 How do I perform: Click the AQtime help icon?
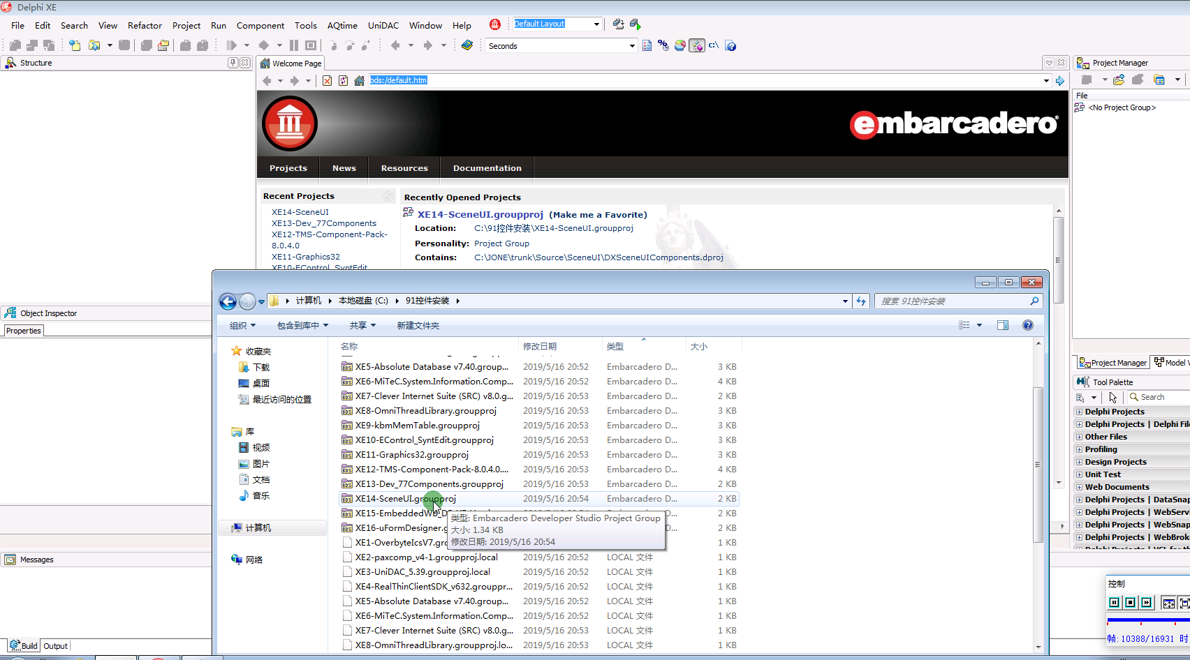[x=730, y=45]
